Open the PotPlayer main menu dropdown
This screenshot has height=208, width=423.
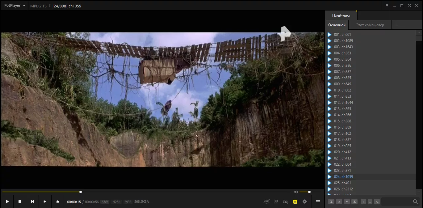click(15, 6)
